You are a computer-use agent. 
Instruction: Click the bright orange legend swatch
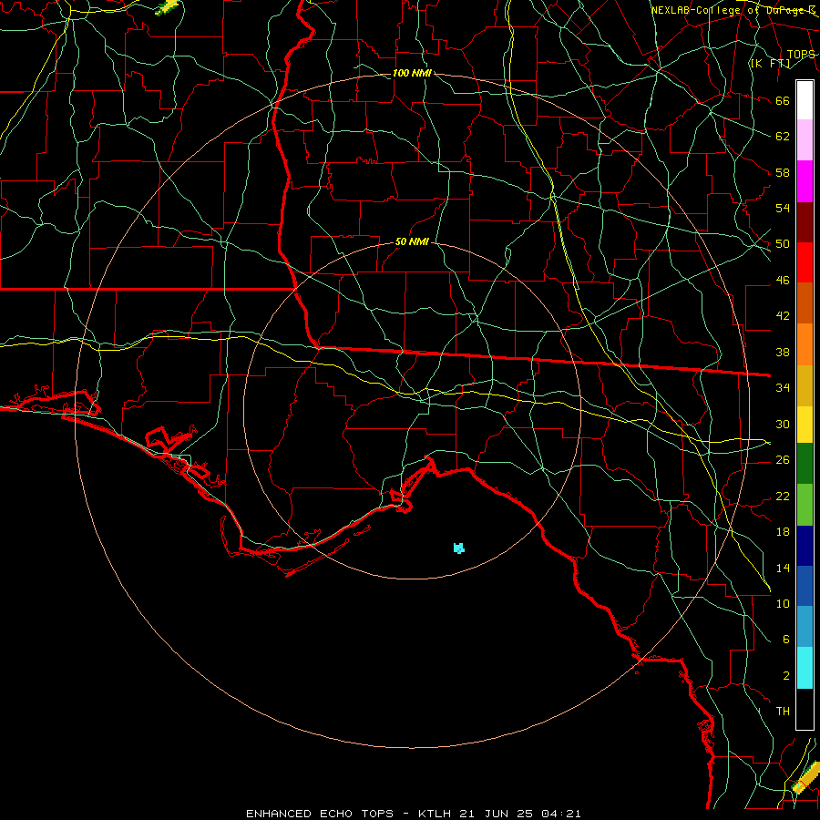[805, 344]
